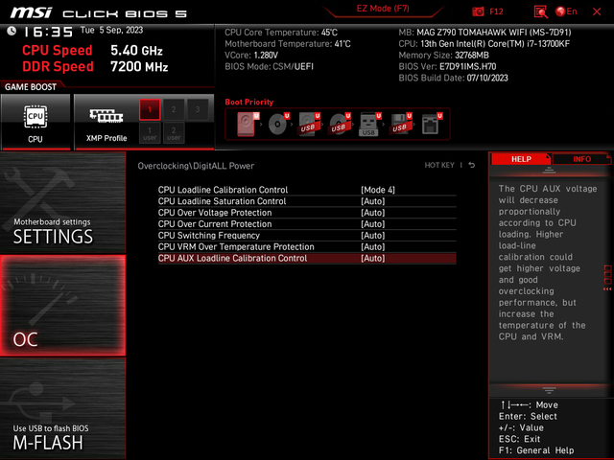Select XMP user profile 2
The width and height of the screenshot is (614, 460).
point(174,133)
